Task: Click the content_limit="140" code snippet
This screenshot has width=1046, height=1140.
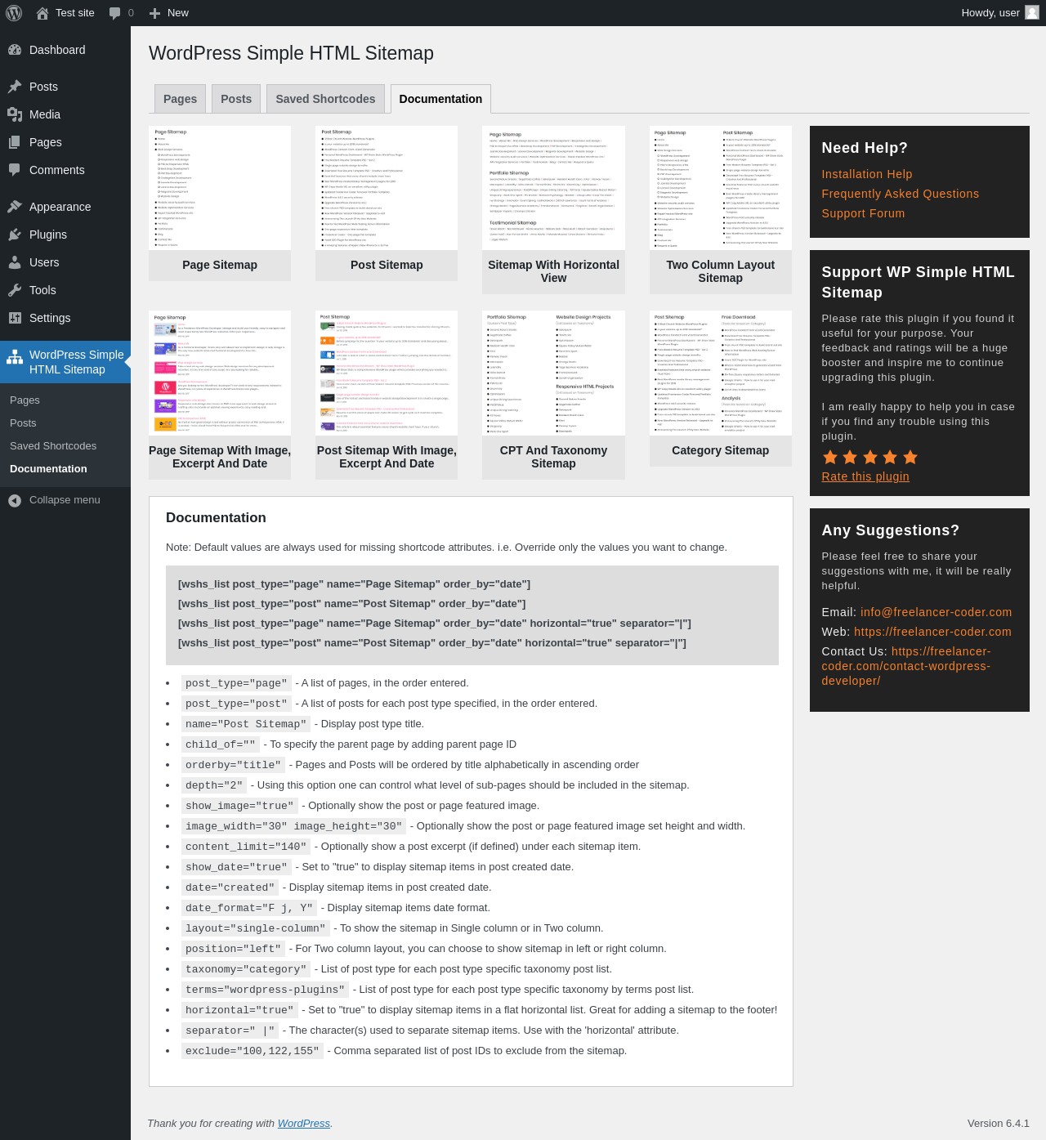Action: (245, 847)
